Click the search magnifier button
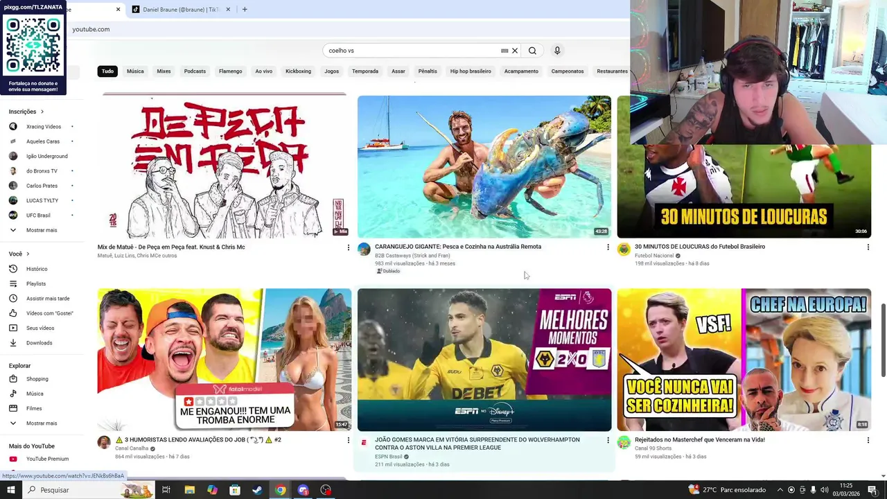 coord(532,51)
